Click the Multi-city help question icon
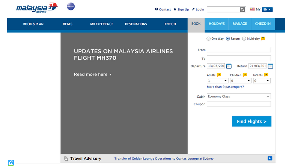Viewport: 286px width, 168px height. [263, 38]
